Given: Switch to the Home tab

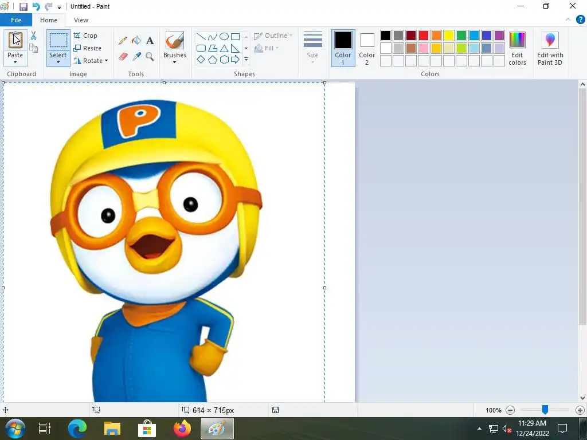Looking at the screenshot, I should [49, 20].
